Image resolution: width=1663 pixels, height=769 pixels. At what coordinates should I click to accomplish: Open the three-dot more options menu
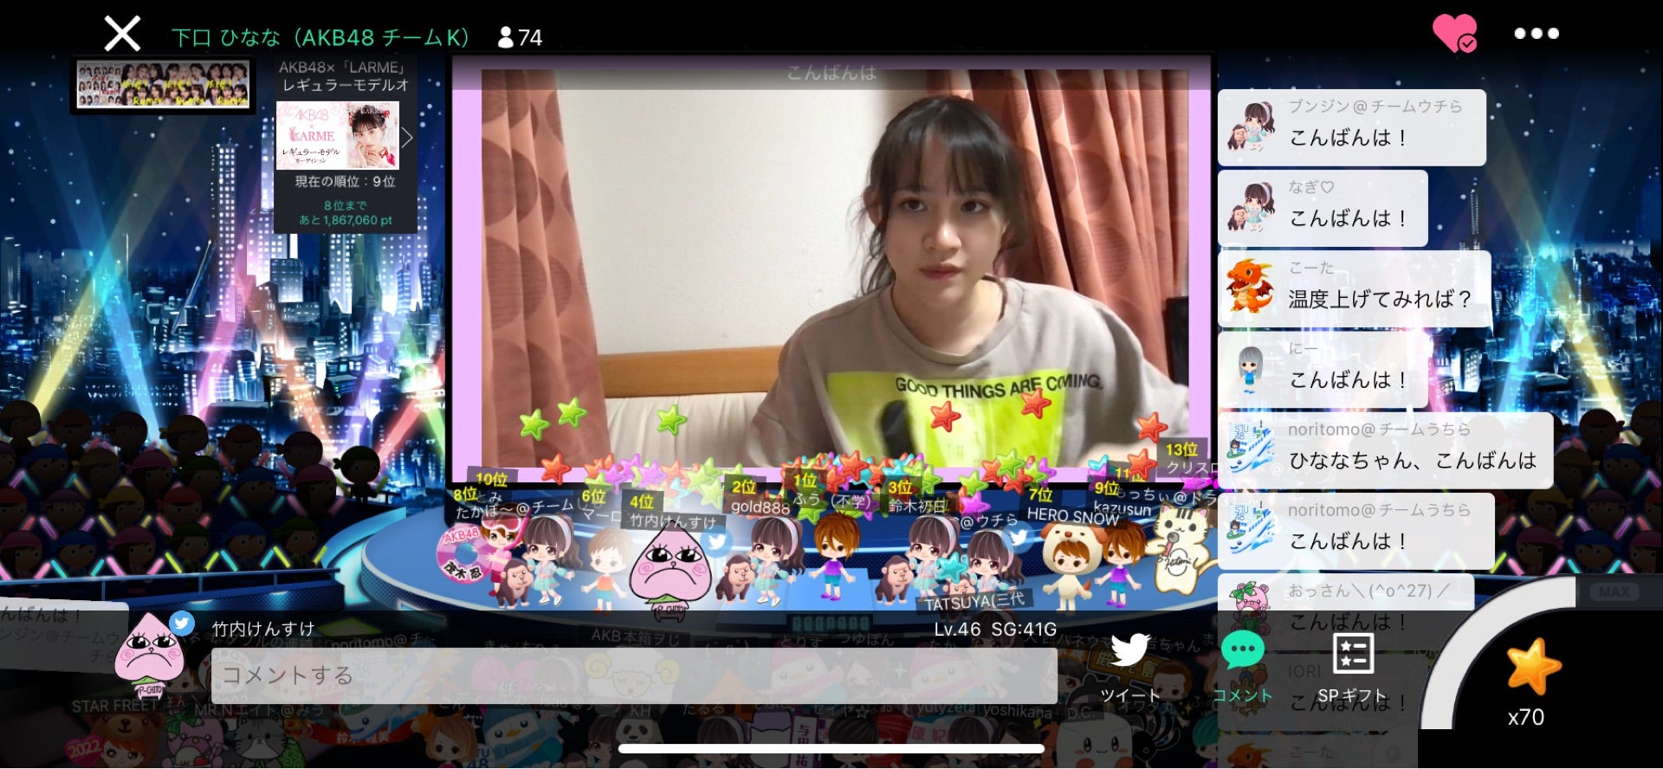(1536, 34)
